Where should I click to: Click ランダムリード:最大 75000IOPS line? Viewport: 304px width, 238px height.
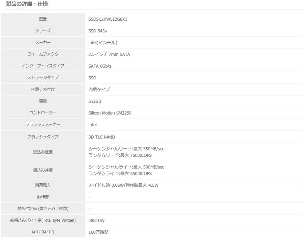point(120,155)
